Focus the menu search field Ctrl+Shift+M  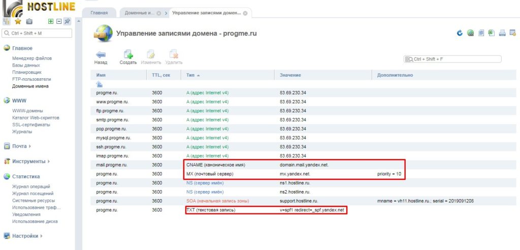37,33
